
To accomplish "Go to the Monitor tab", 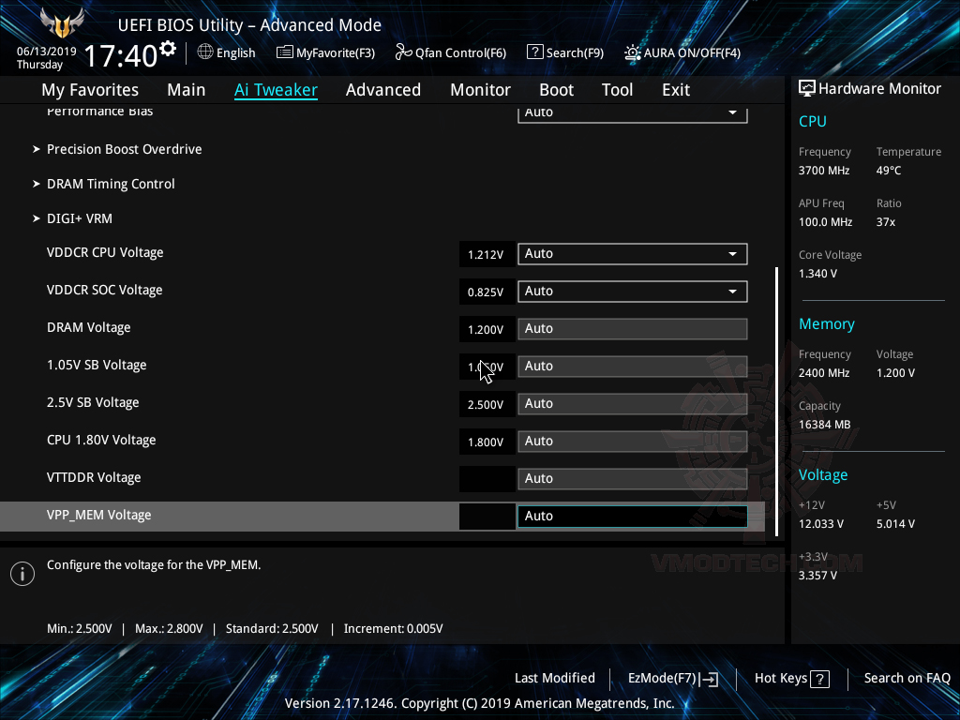I will (481, 90).
